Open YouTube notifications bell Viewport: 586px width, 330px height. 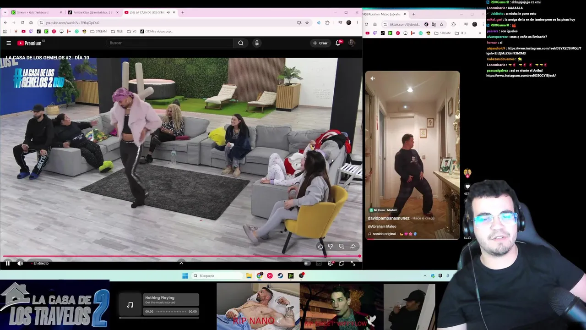click(338, 43)
